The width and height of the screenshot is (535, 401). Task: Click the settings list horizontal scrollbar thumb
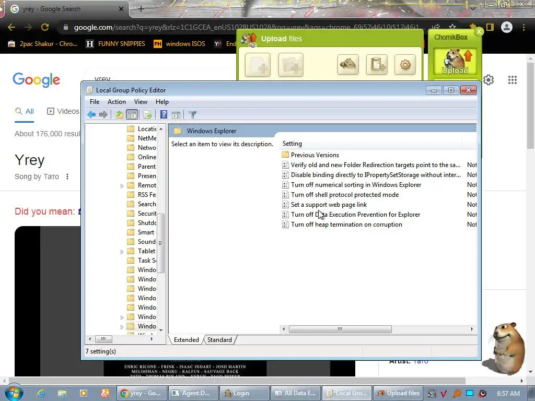coord(340,329)
